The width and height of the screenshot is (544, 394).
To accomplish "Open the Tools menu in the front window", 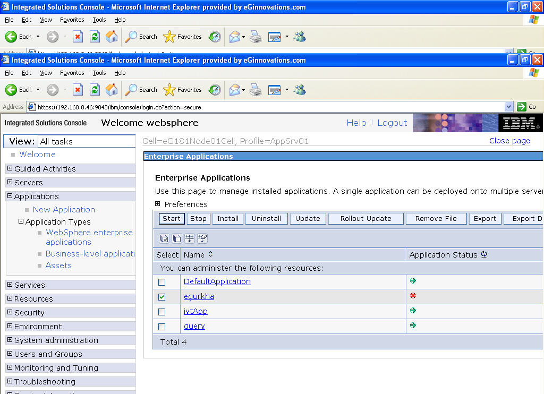I will [x=99, y=73].
